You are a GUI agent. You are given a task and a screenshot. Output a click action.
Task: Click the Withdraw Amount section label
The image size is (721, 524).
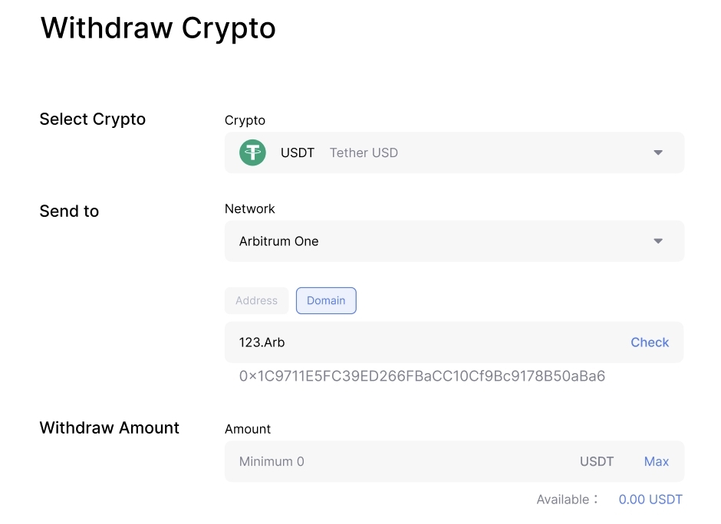[x=109, y=428]
